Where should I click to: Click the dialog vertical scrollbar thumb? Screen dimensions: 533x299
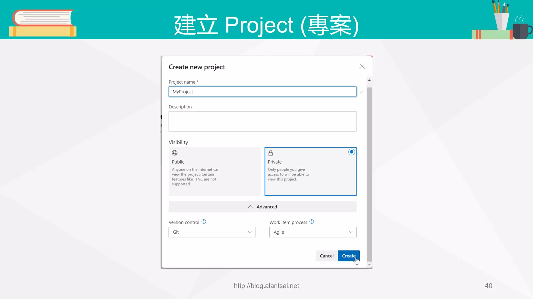pos(369,174)
